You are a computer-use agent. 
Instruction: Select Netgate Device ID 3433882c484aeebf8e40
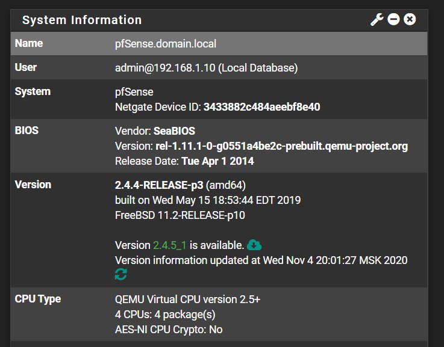(262, 107)
